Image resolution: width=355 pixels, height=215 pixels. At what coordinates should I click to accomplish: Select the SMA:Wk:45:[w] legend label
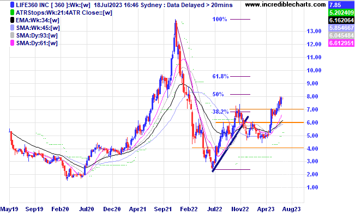38,28
